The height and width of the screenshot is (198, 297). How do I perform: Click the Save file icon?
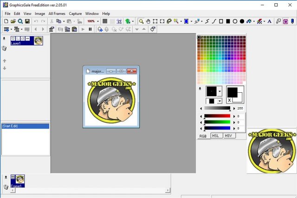click(27, 21)
